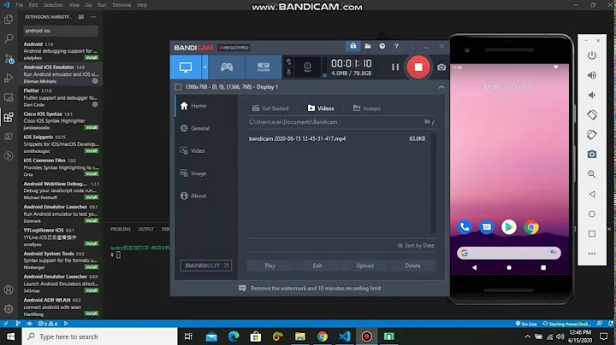This screenshot has height=345, width=616.
Task: Switch to OUTPUT panel tab
Action: [x=145, y=229]
